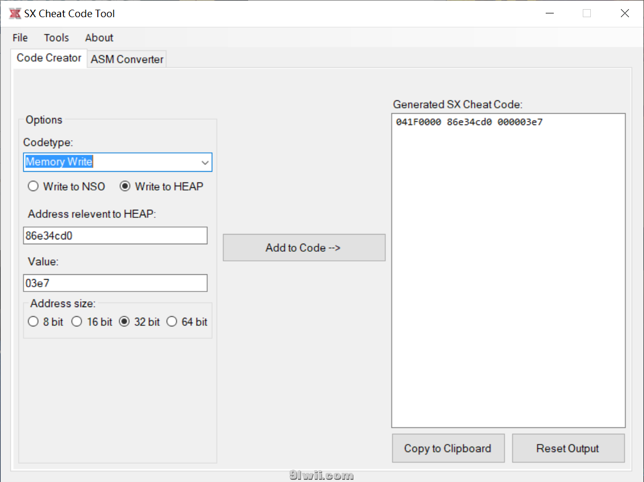Viewport: 644px width, 482px height.
Task: Open the About menu
Action: [x=99, y=38]
